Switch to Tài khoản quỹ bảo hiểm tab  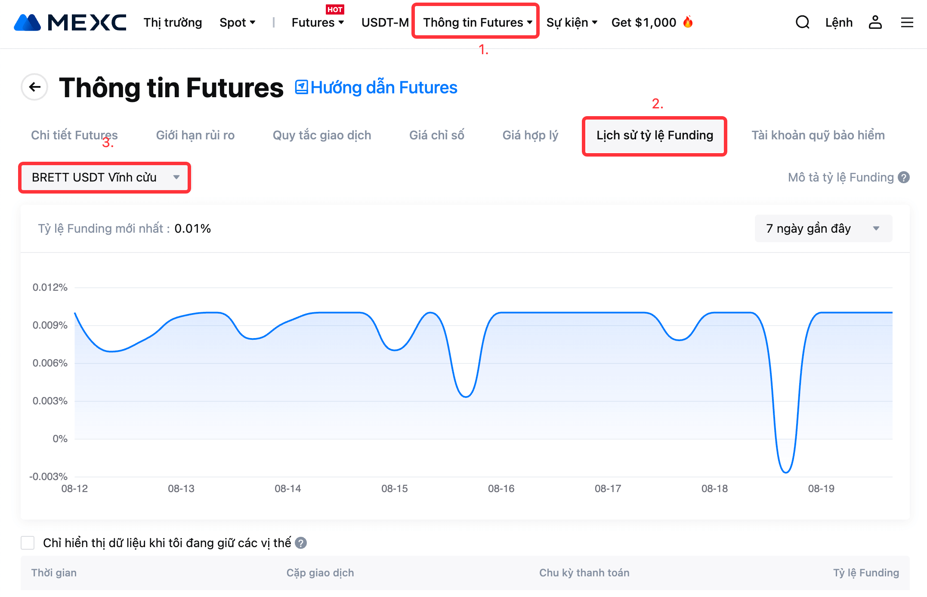coord(818,135)
